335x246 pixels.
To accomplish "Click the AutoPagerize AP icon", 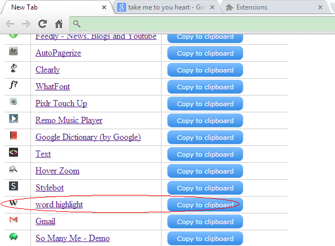I will click(x=14, y=51).
